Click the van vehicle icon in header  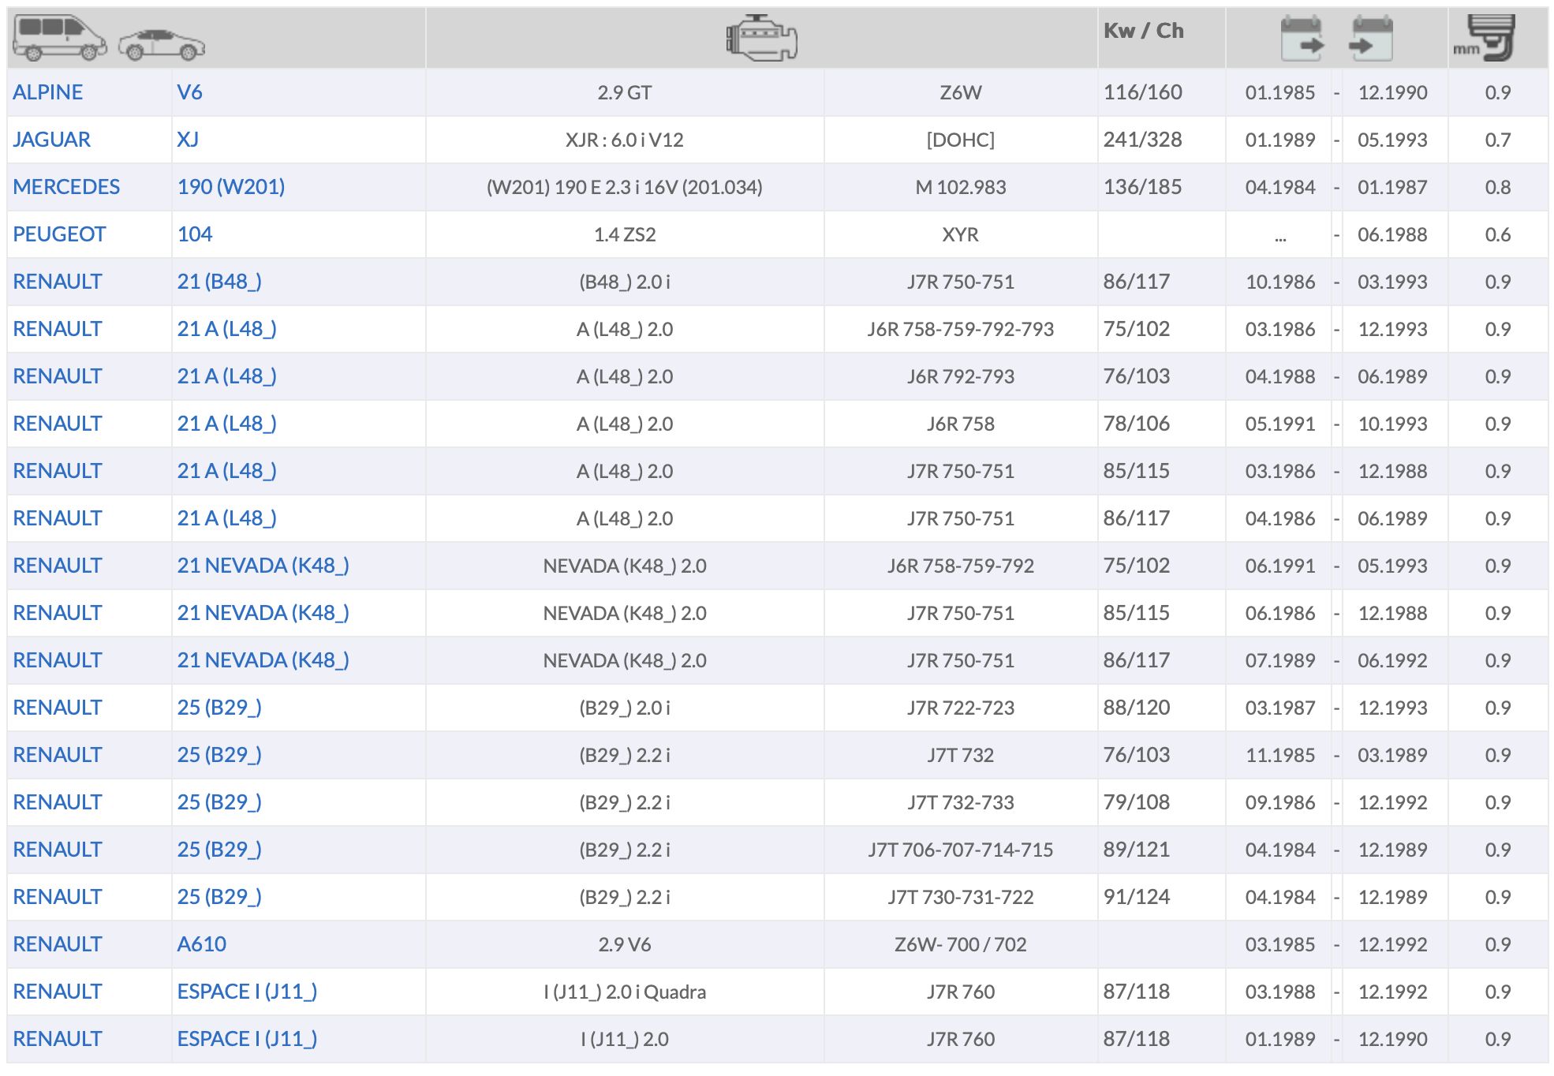point(61,37)
